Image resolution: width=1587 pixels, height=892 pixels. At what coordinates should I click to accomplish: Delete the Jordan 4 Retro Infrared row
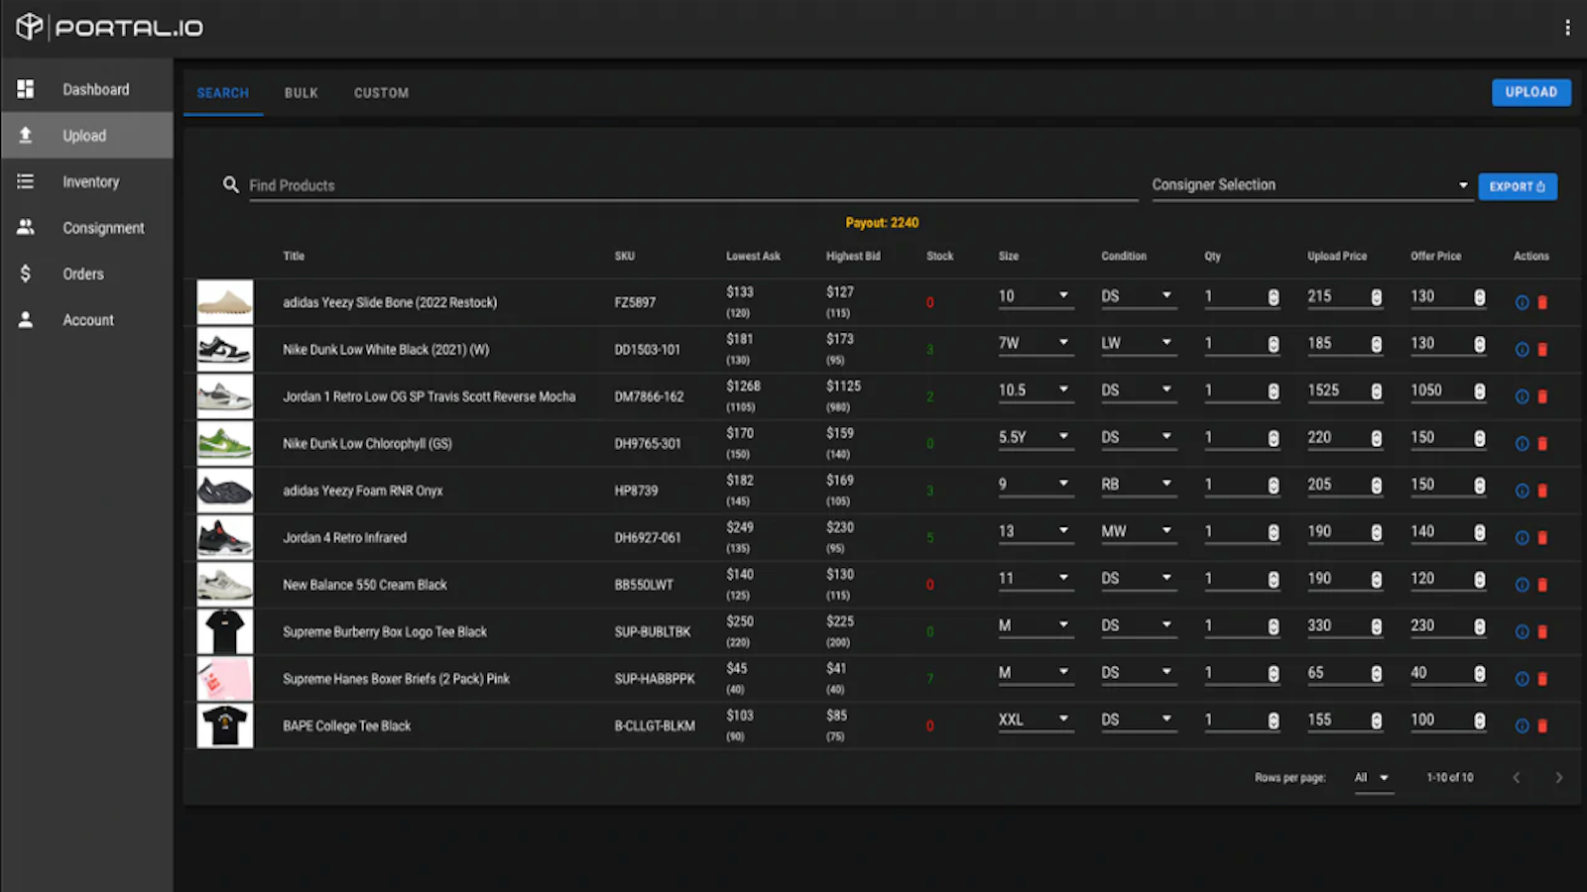1542,538
